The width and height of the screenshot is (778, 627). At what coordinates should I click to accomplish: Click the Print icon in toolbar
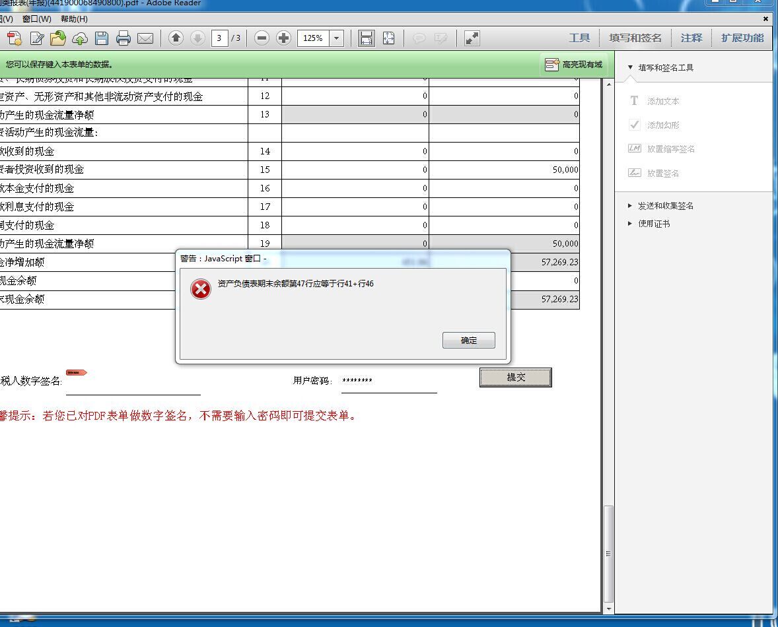(x=123, y=38)
